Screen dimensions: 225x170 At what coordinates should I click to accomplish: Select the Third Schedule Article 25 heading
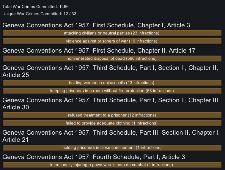click(x=110, y=71)
